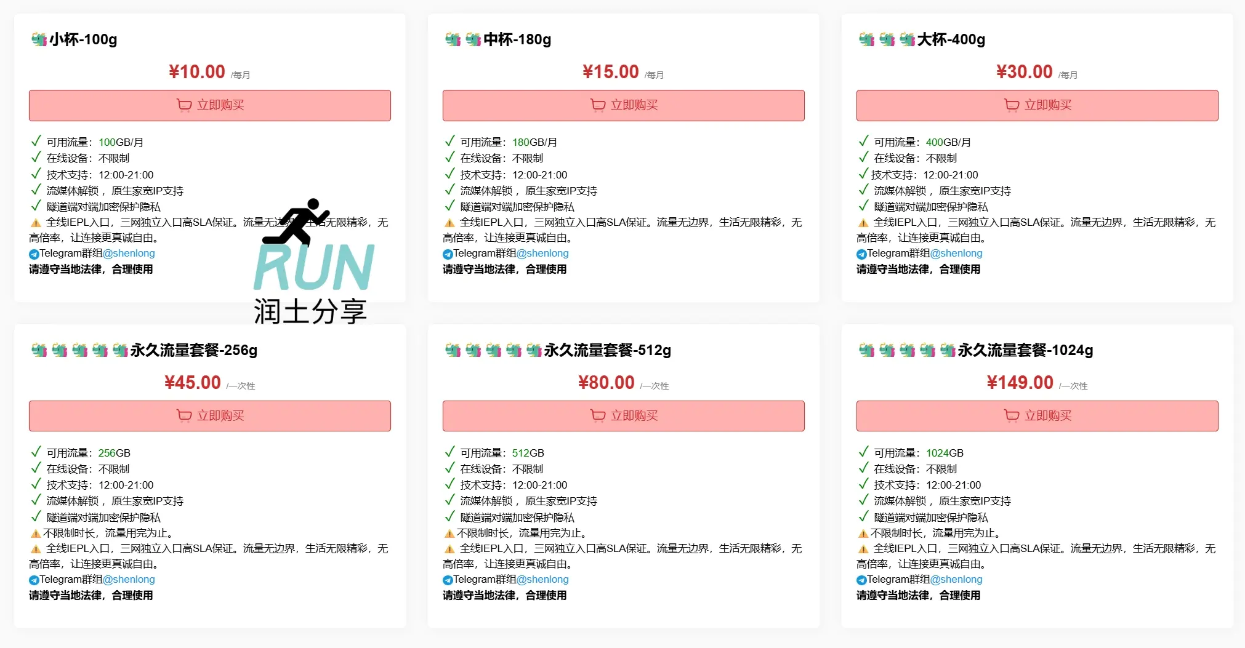Image resolution: width=1245 pixels, height=648 pixels.
Task: Click the 中杯-180g plan heading
Action: click(x=517, y=40)
